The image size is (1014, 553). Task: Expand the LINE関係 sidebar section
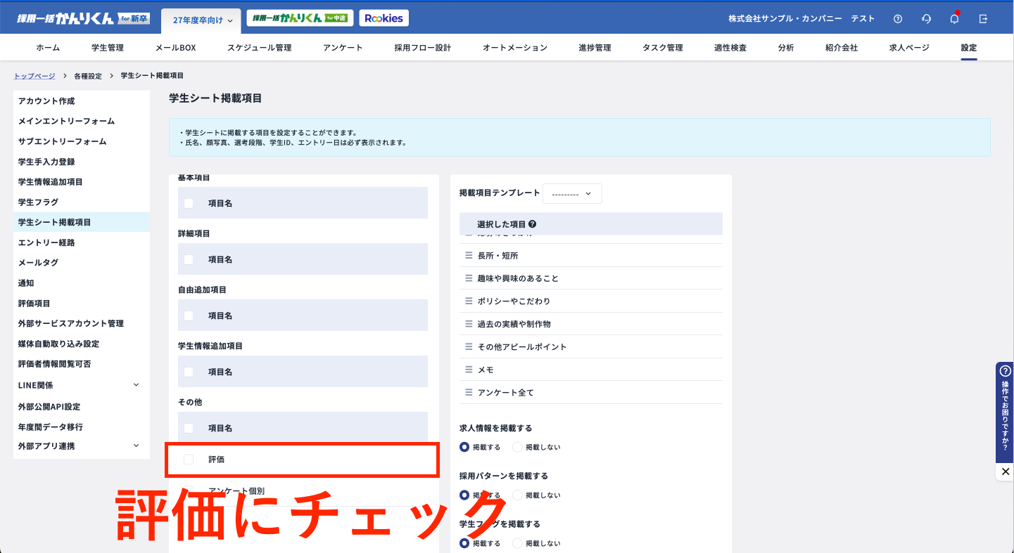(81, 384)
